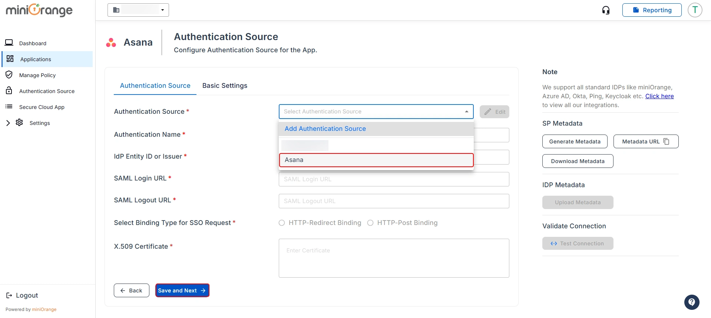Click Upload Metadata button

click(x=578, y=202)
